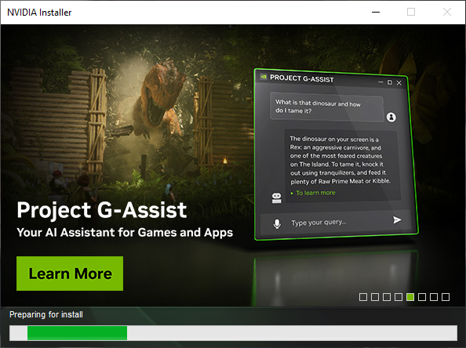Click the Preparing for install progress bar
This screenshot has width=466, height=348.
233,333
